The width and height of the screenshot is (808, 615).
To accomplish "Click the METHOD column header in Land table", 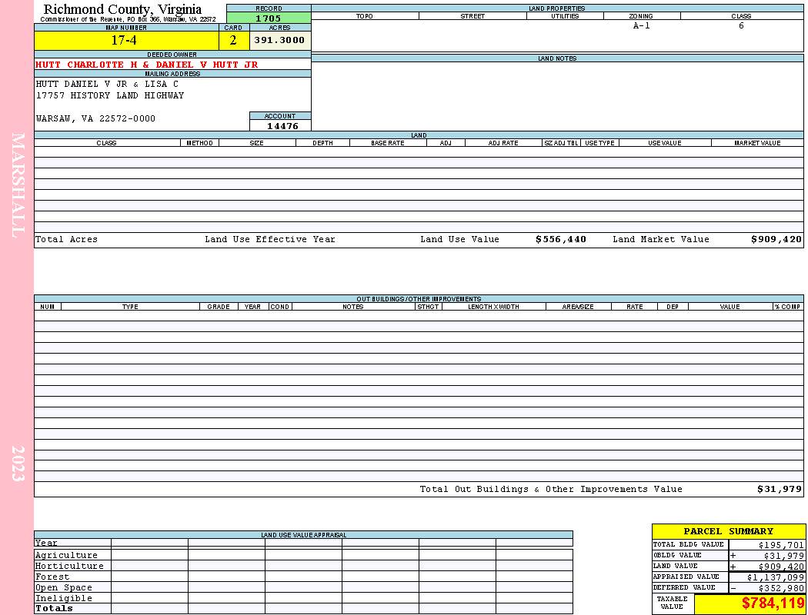I will point(199,143).
